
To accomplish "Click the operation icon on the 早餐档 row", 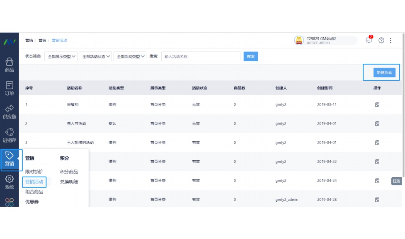I will (x=377, y=104).
